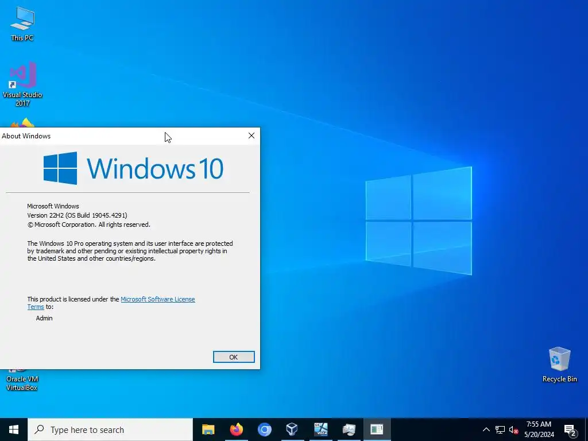Image resolution: width=588 pixels, height=441 pixels.
Task: Click the Type here to search box
Action: [x=110, y=430]
